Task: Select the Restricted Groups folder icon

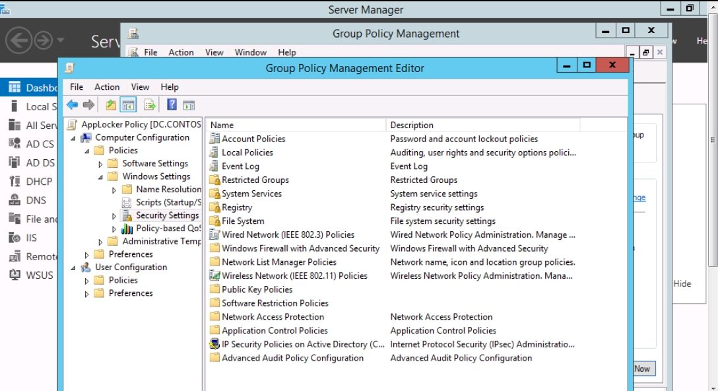Action: (x=214, y=180)
